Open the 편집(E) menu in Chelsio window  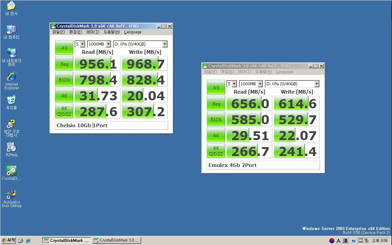click(x=75, y=32)
